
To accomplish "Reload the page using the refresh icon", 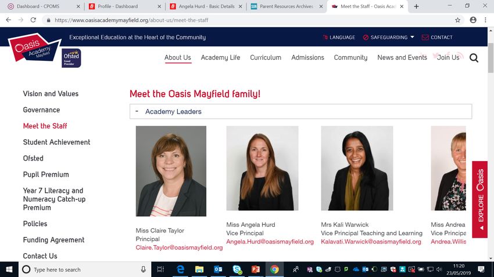I will pos(33,20).
